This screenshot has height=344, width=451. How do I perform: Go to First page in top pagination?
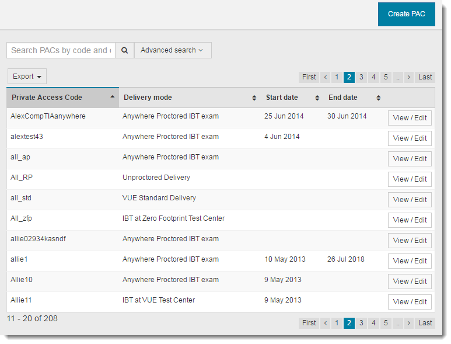tap(309, 77)
